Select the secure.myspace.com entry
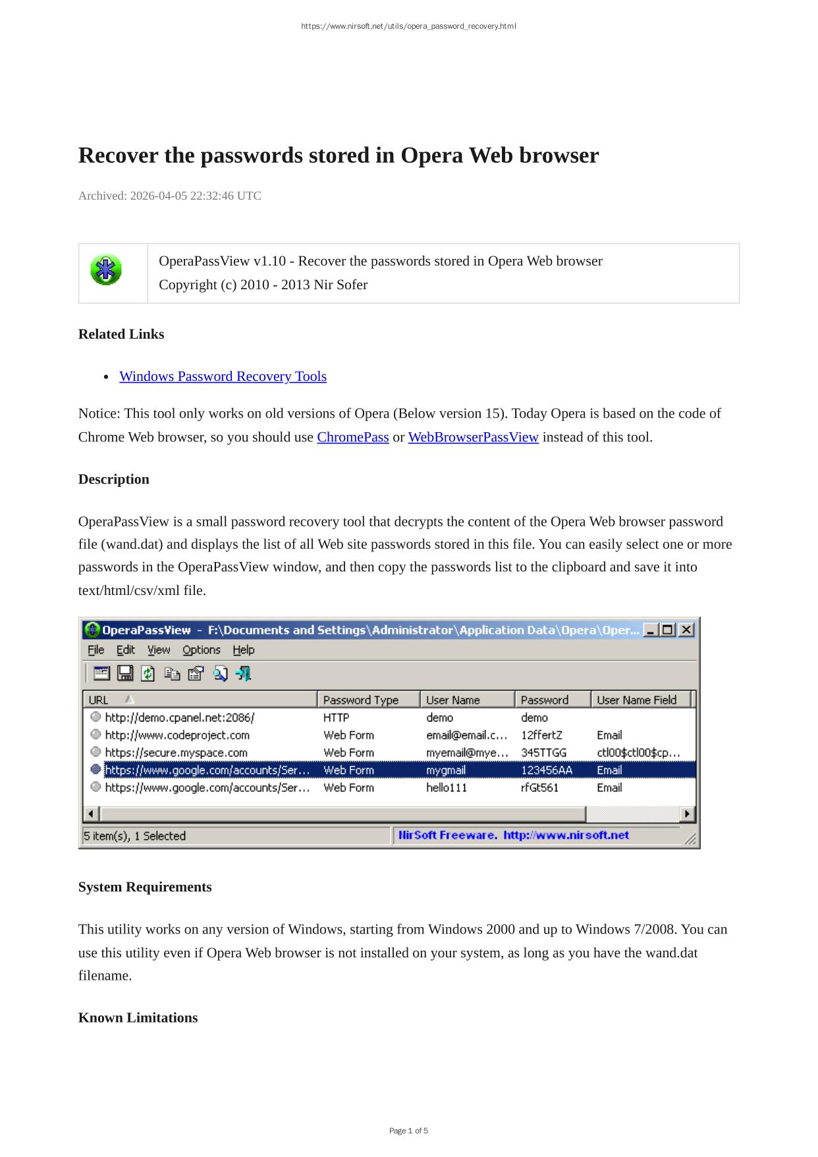 [x=176, y=752]
